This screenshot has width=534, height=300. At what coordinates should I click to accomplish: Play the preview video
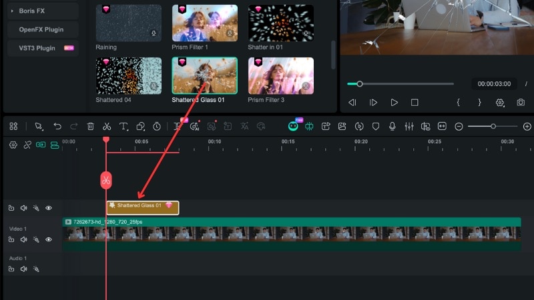coord(394,103)
